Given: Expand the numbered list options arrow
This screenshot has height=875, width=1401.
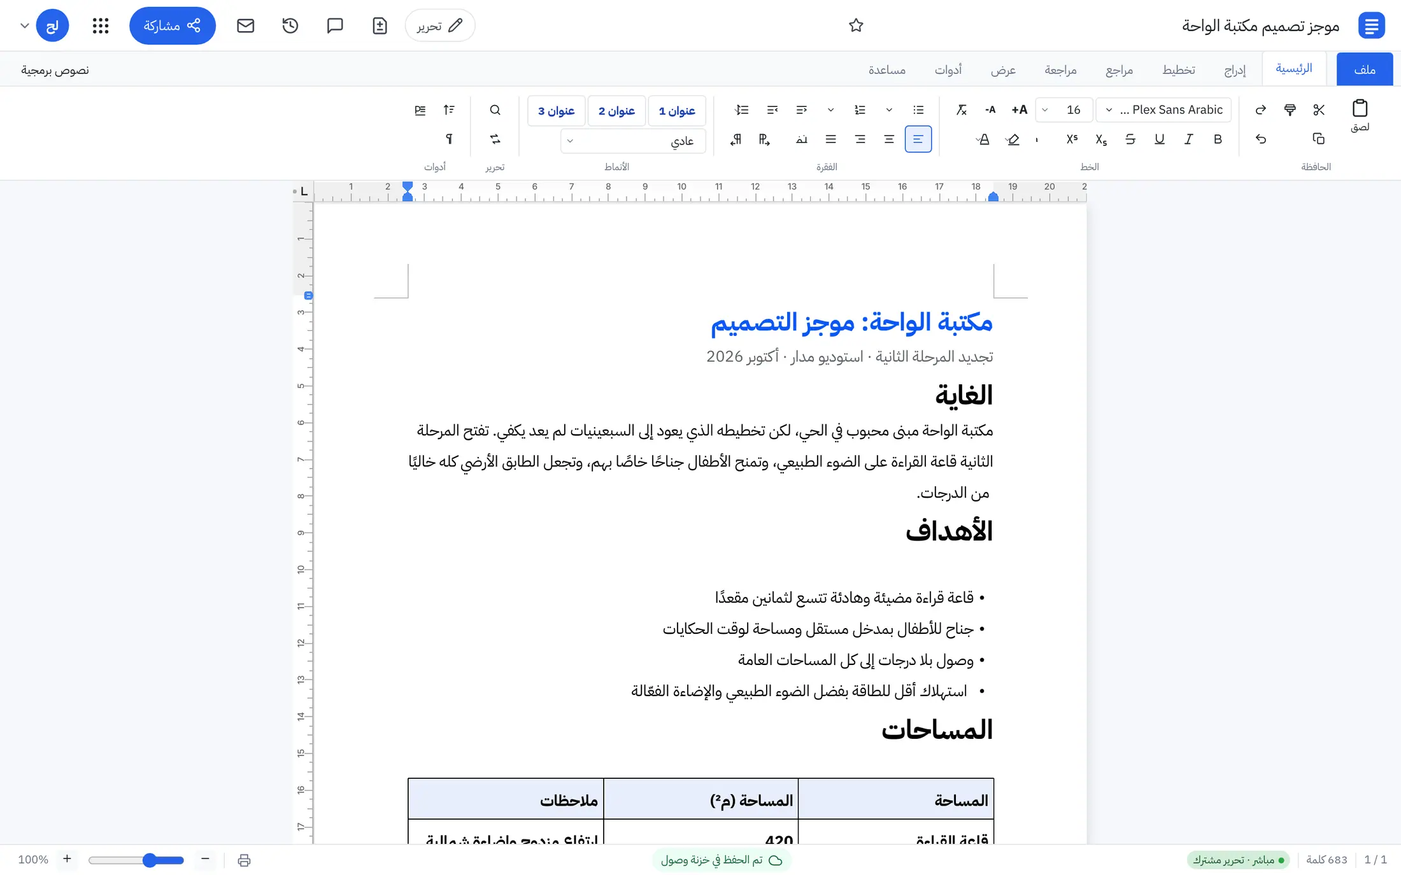Looking at the screenshot, I should pos(831,110).
